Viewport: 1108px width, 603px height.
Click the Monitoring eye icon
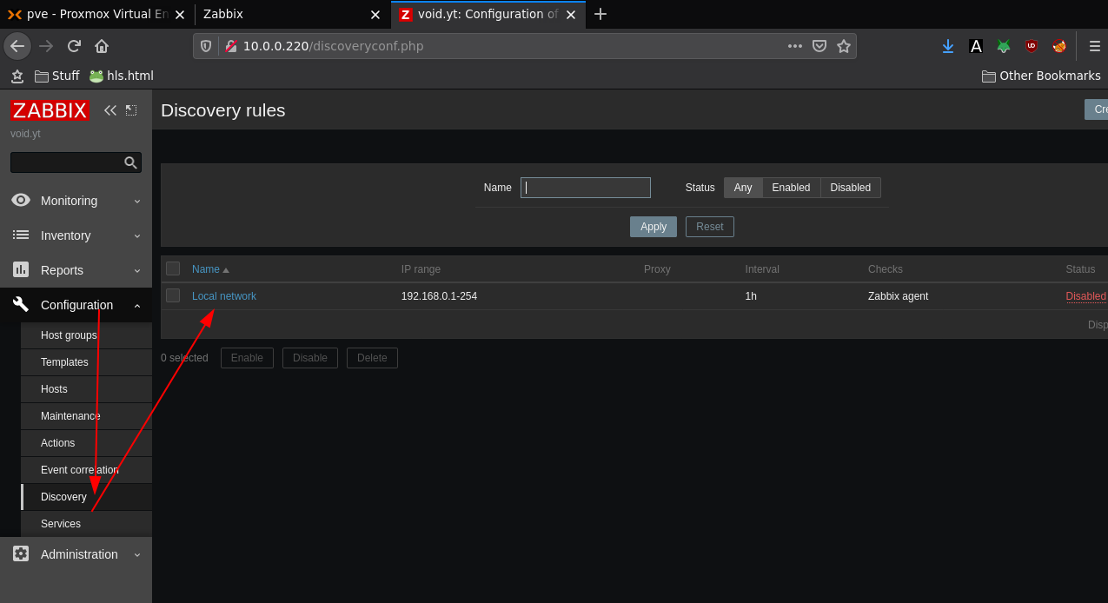tap(21, 200)
